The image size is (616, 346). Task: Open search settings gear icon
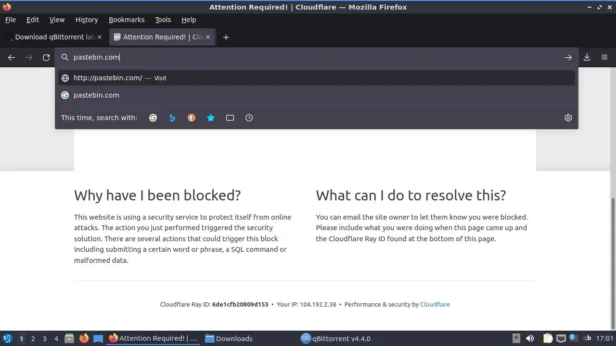[x=568, y=118]
